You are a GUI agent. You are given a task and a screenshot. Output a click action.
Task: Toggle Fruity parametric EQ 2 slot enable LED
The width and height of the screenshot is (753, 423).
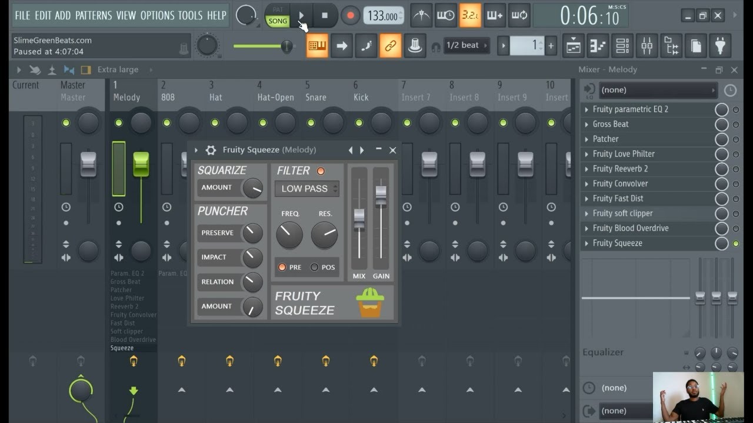point(735,109)
